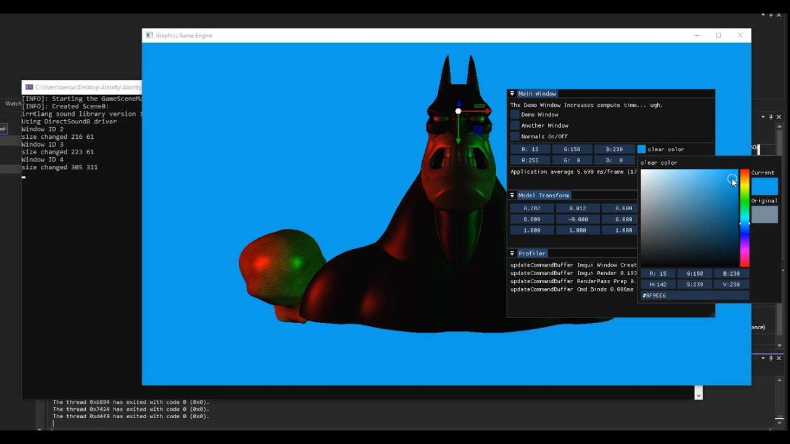Viewport: 790px width, 444px height.
Task: Click 'updateCommandBuffer Cmd Binds 0.006ms' profiler line
Action: (x=572, y=289)
